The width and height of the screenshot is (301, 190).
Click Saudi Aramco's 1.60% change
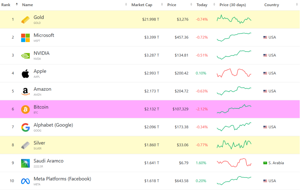(201, 163)
